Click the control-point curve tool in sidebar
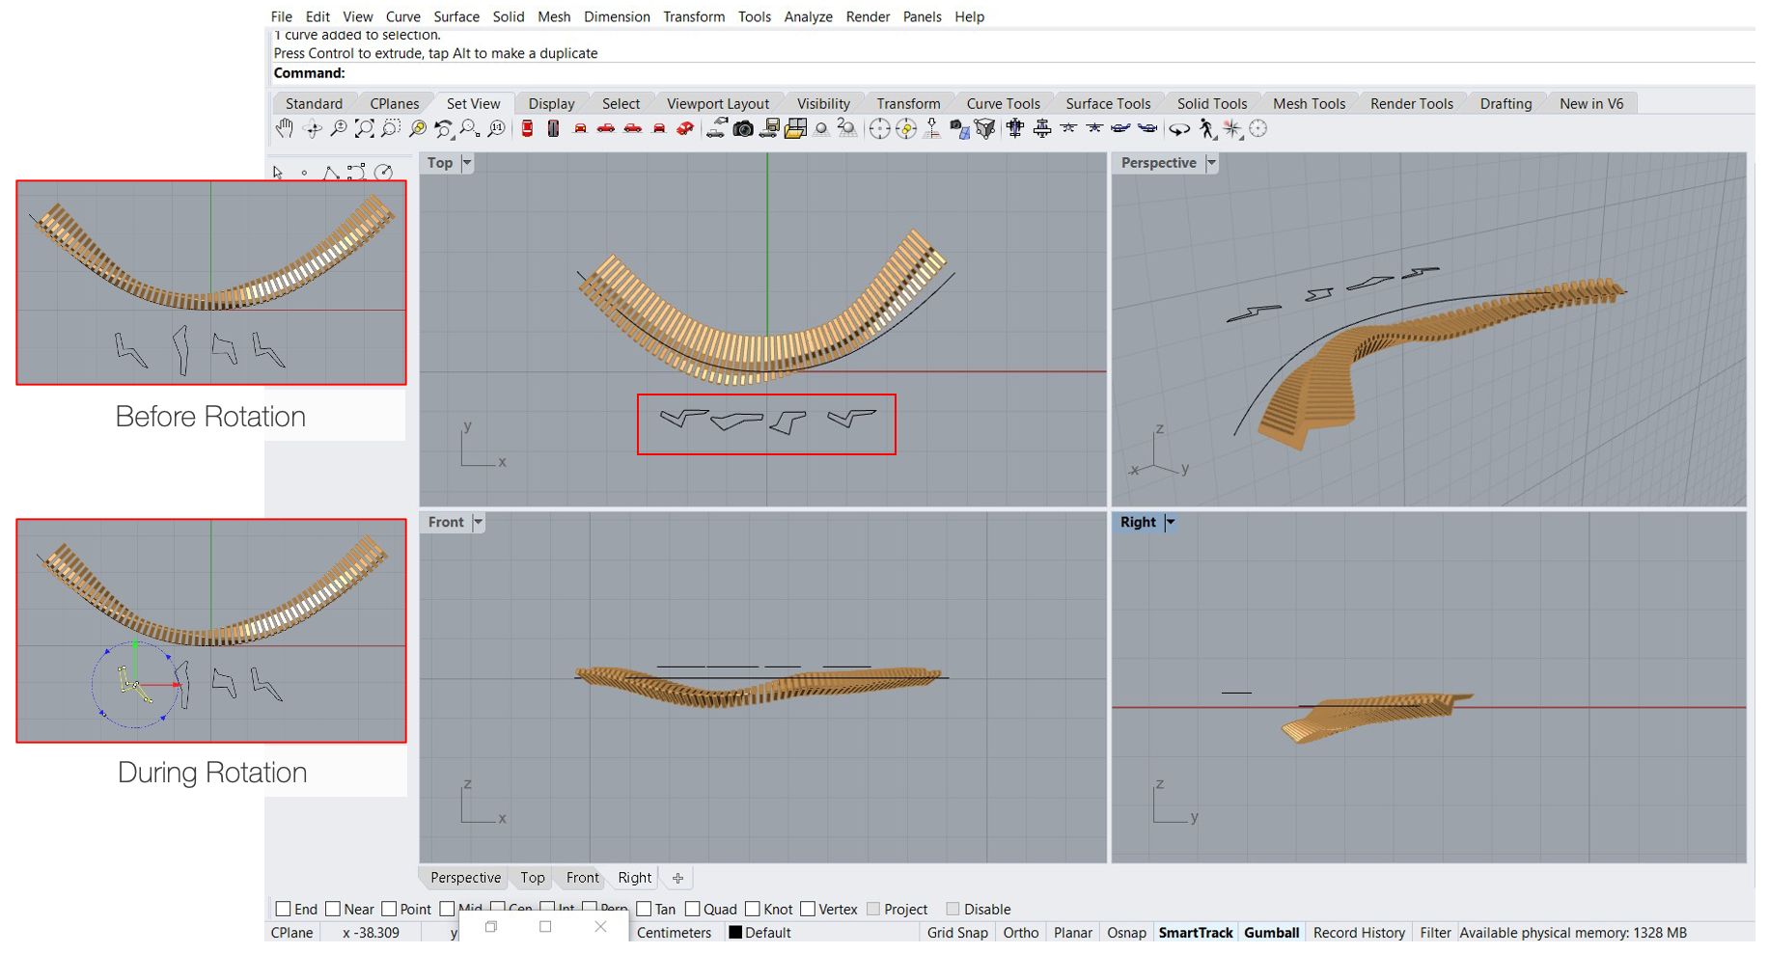 pos(357,173)
